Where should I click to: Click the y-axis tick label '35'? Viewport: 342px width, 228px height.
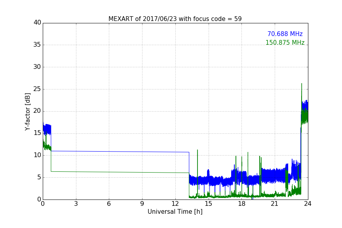37,45
